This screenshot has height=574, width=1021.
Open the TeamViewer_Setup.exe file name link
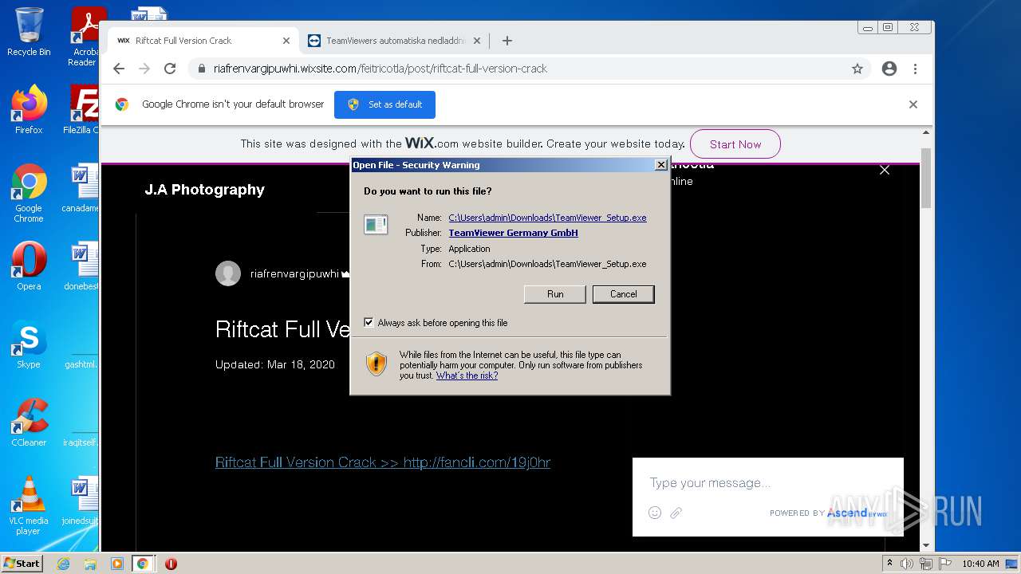coord(547,218)
